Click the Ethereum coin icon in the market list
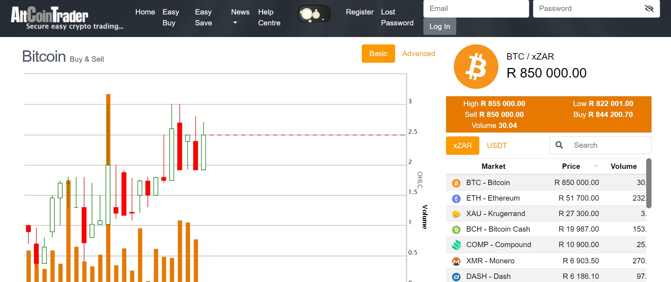The image size is (671, 282). 456,198
